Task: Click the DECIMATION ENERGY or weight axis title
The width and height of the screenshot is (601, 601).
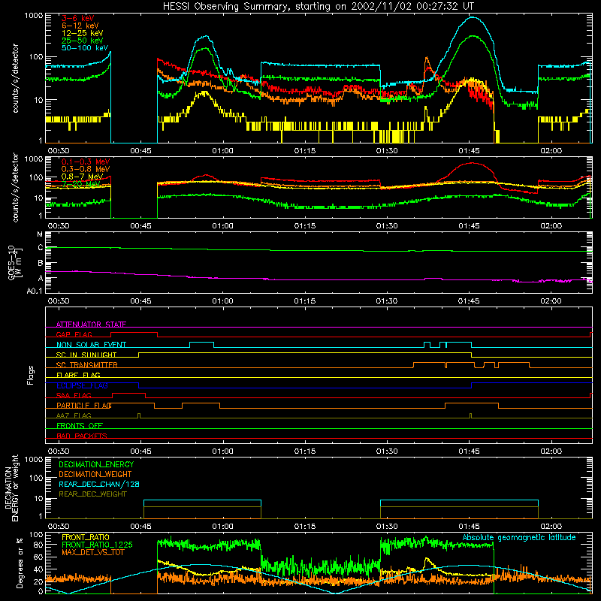Action: pyautogui.click(x=11, y=488)
